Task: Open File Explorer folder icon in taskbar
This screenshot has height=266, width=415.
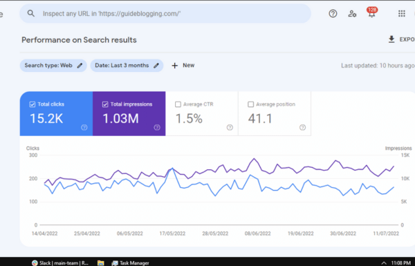Action: point(100,263)
